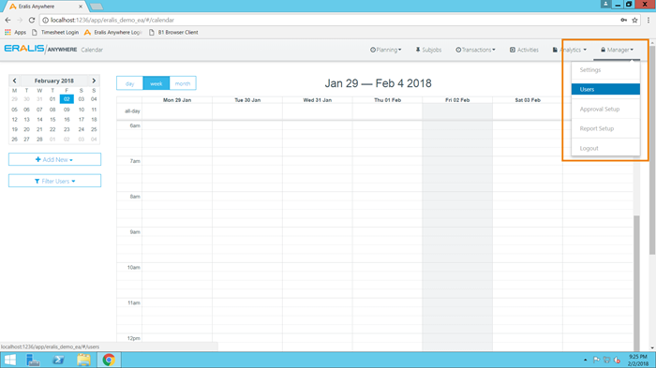Launch PowerShell from taskbar
This screenshot has width=656, height=368.
(58, 360)
